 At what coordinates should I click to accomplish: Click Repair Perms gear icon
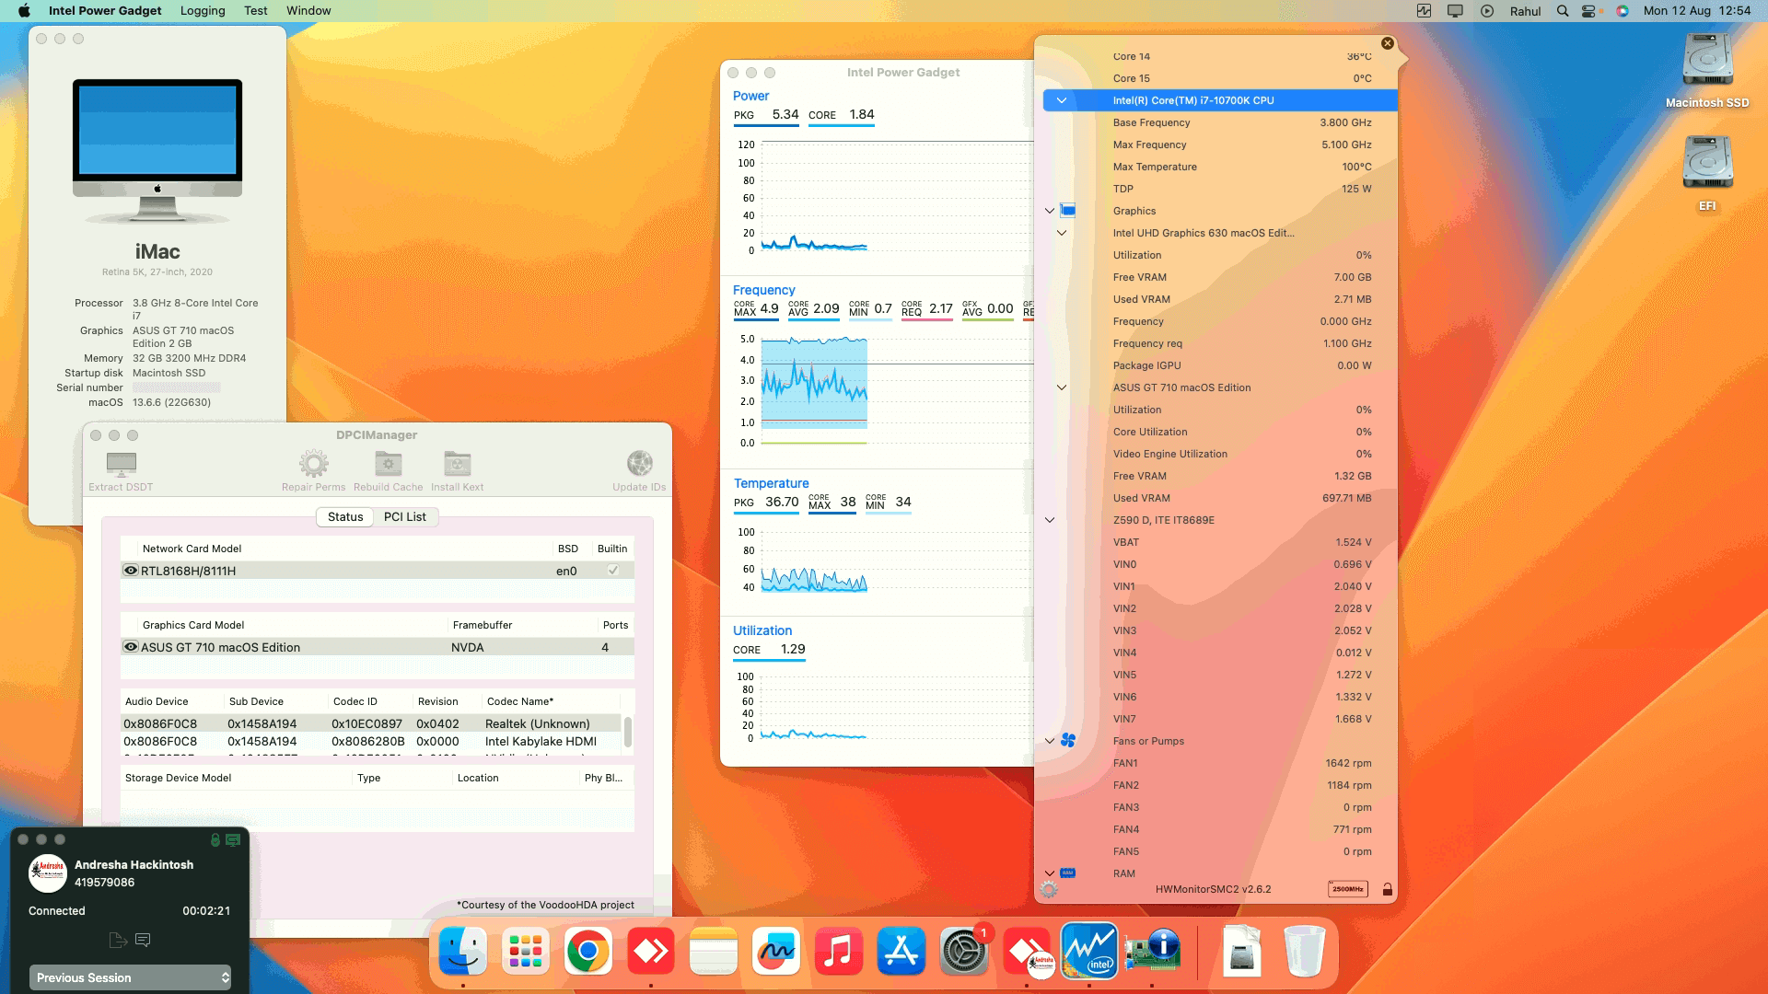pyautogui.click(x=313, y=463)
